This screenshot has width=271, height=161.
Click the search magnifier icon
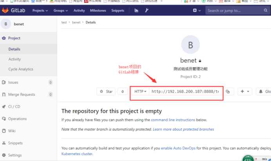pos(266,10)
